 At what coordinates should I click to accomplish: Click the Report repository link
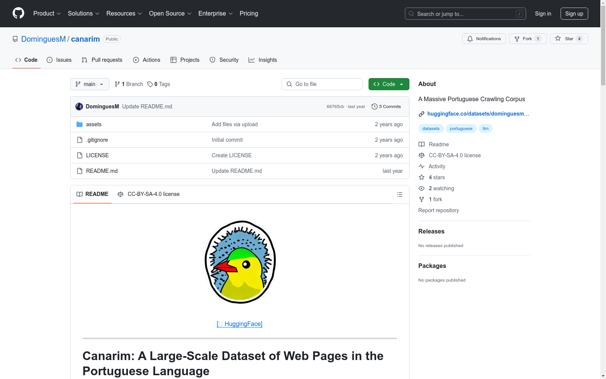(x=439, y=210)
